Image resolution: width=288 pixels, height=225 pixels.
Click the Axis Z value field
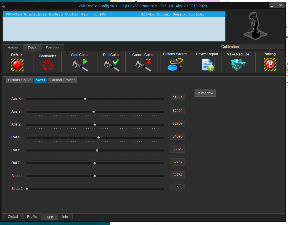click(178, 123)
